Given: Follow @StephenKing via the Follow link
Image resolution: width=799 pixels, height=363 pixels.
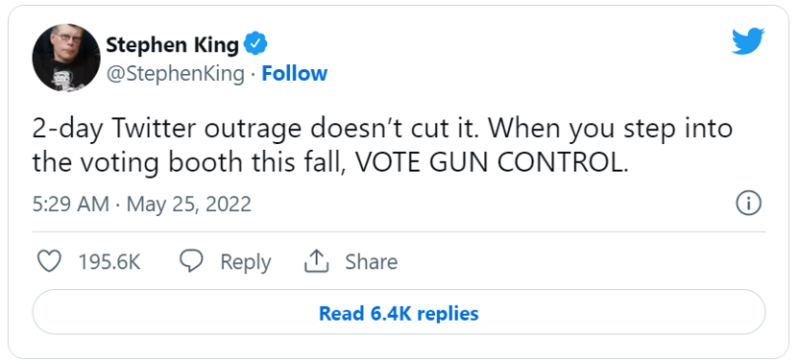Looking at the screenshot, I should coord(294,73).
